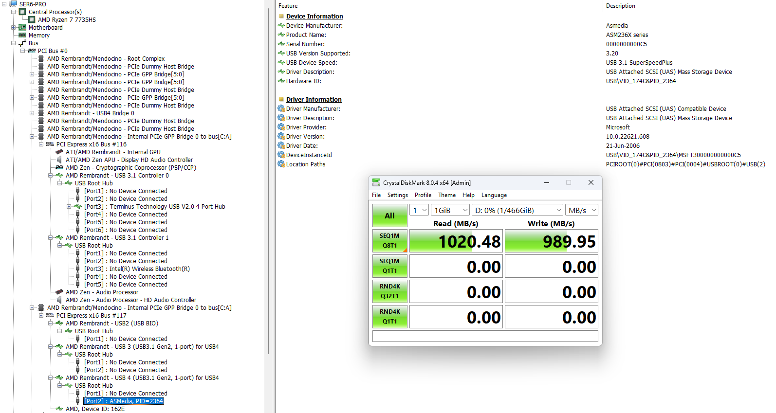Viewport: 776px width, 413px height.
Task: Click the Display HD Audio Controller speaker icon
Action: tap(59, 160)
